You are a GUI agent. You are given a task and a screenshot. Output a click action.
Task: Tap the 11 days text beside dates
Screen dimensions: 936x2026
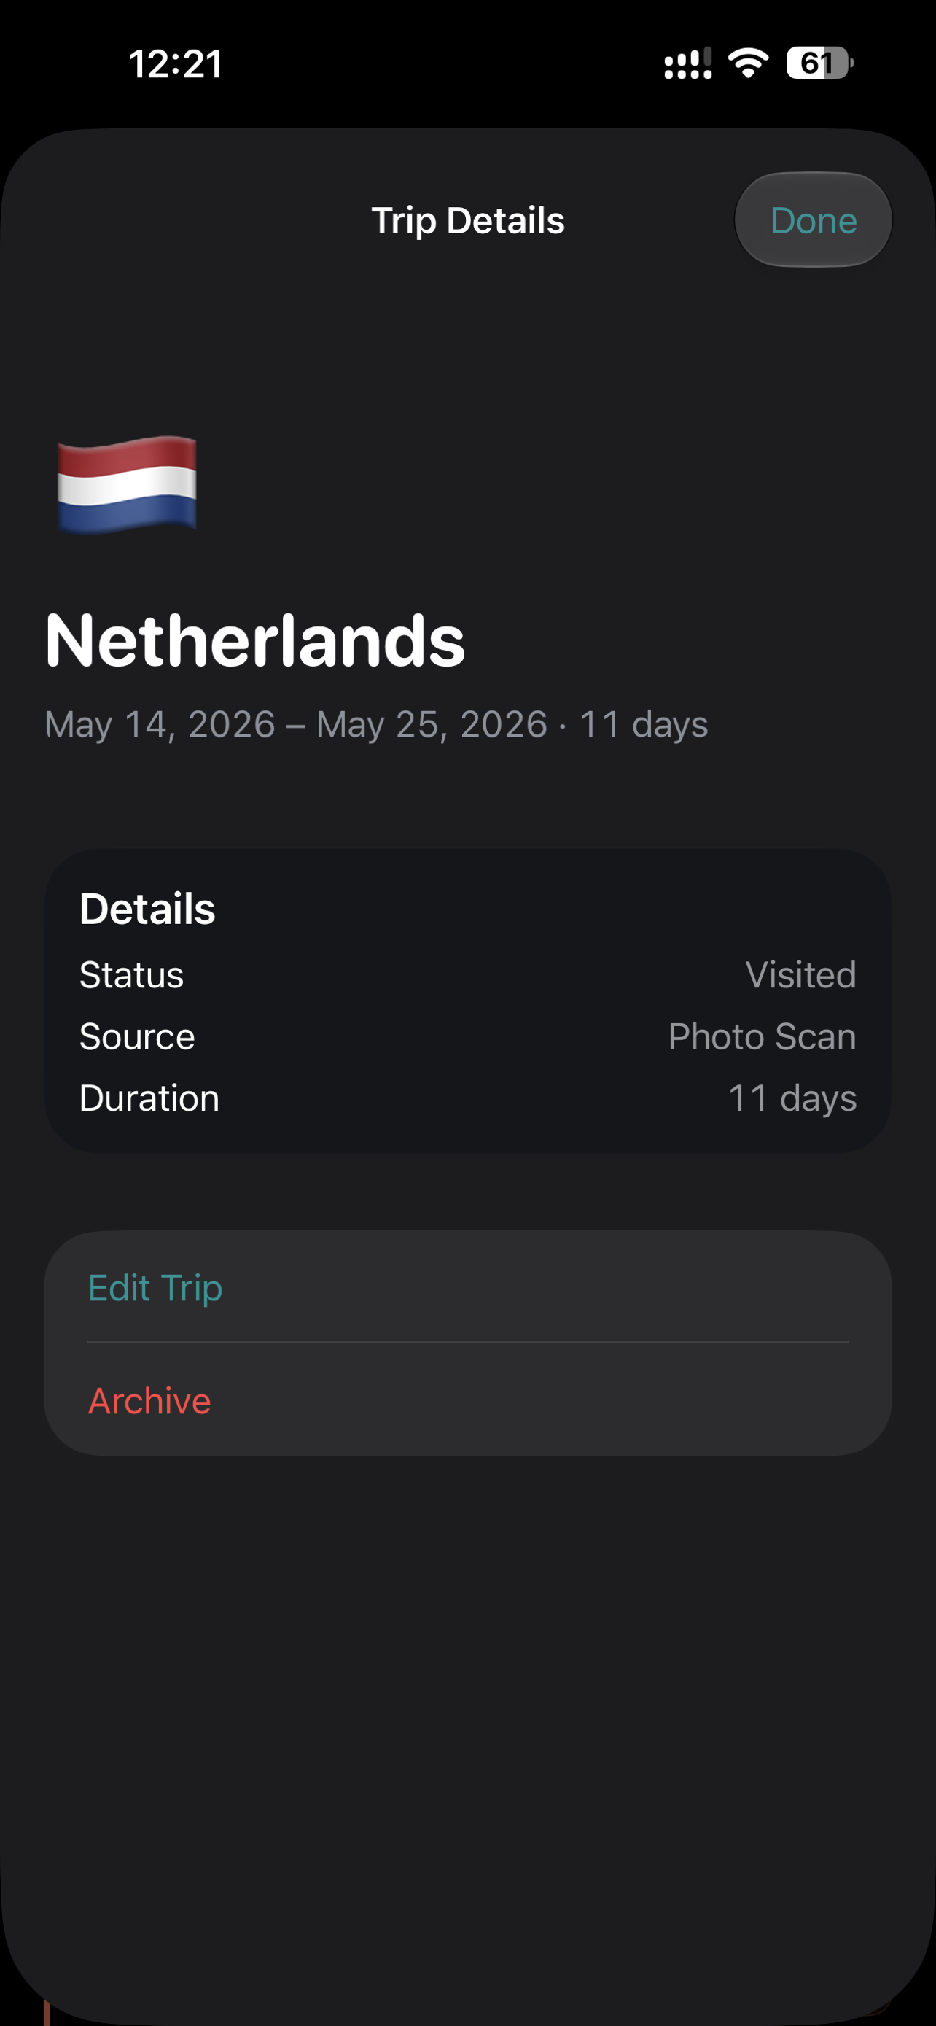[x=644, y=723]
